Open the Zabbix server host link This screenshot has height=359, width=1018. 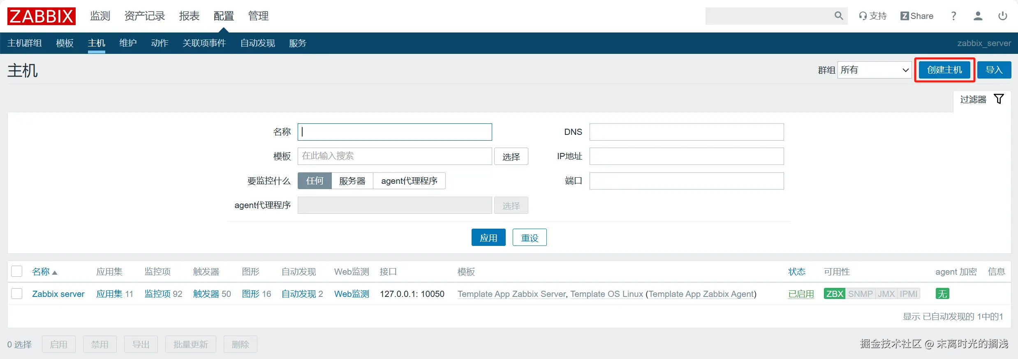coord(58,294)
